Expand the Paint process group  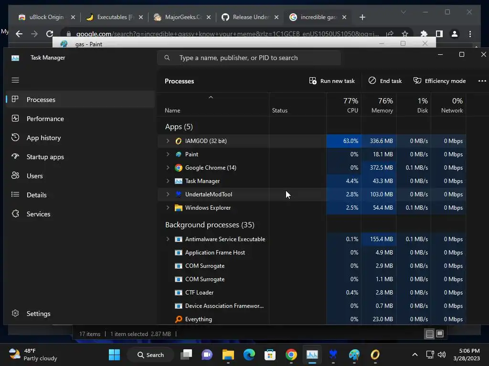(x=168, y=154)
